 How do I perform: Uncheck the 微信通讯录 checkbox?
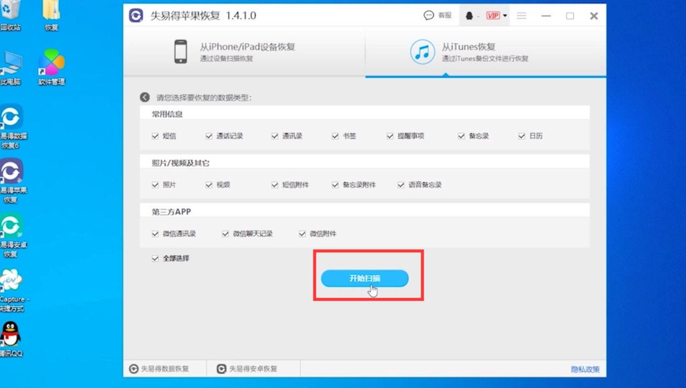(155, 234)
